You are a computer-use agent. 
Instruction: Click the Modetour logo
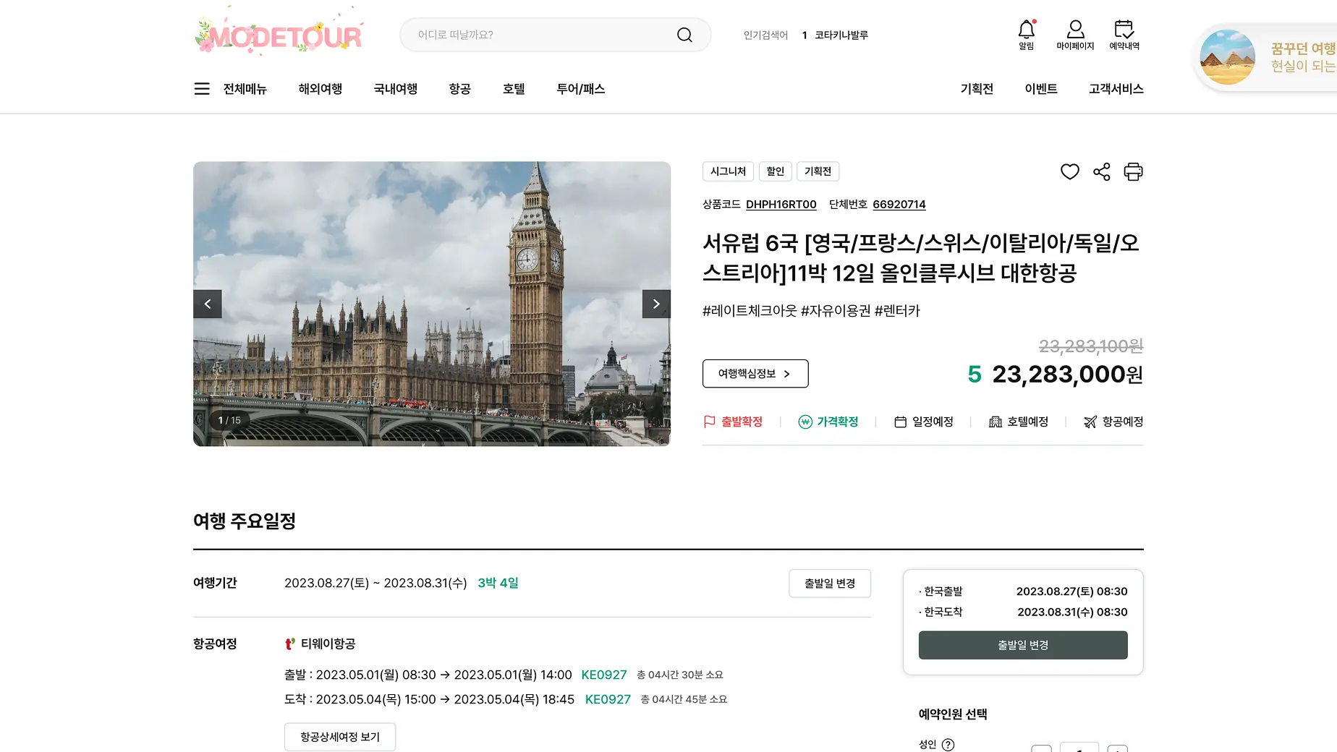coord(279,35)
